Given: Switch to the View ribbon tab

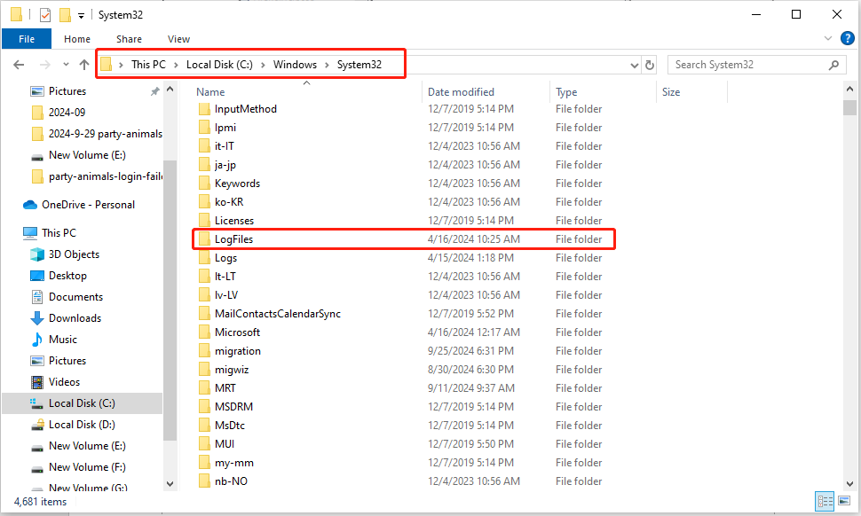Looking at the screenshot, I should (178, 39).
